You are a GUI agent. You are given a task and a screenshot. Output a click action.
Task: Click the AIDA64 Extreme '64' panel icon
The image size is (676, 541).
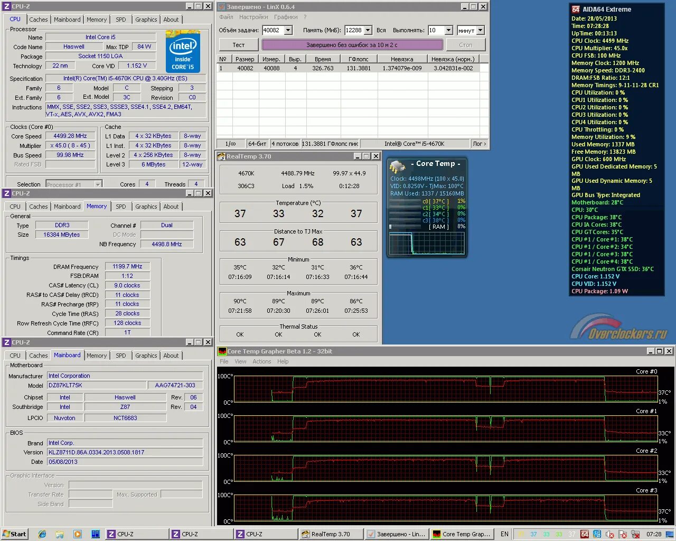(576, 9)
